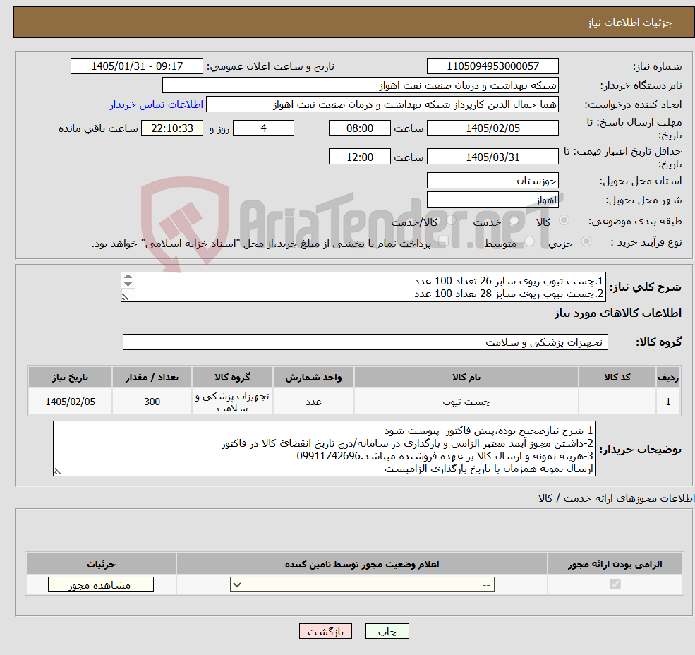Click the اعلام وضعیت مجوز توسط تامین کننده header

coord(362,564)
